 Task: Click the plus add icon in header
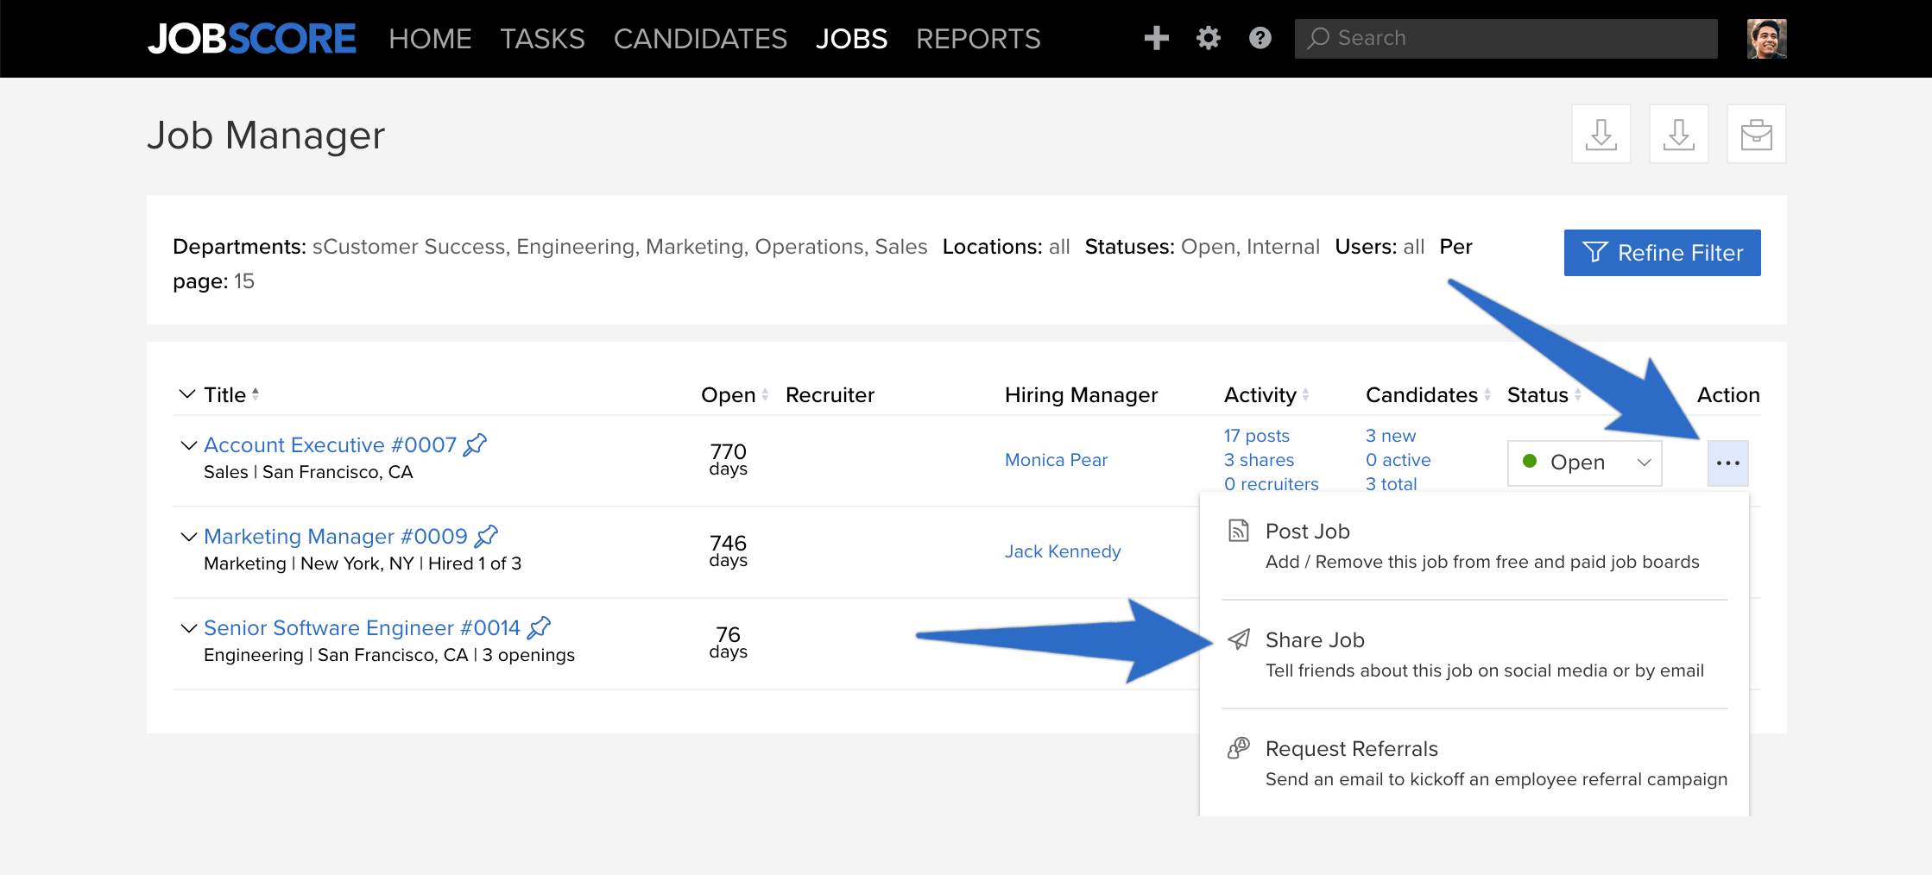click(1156, 38)
